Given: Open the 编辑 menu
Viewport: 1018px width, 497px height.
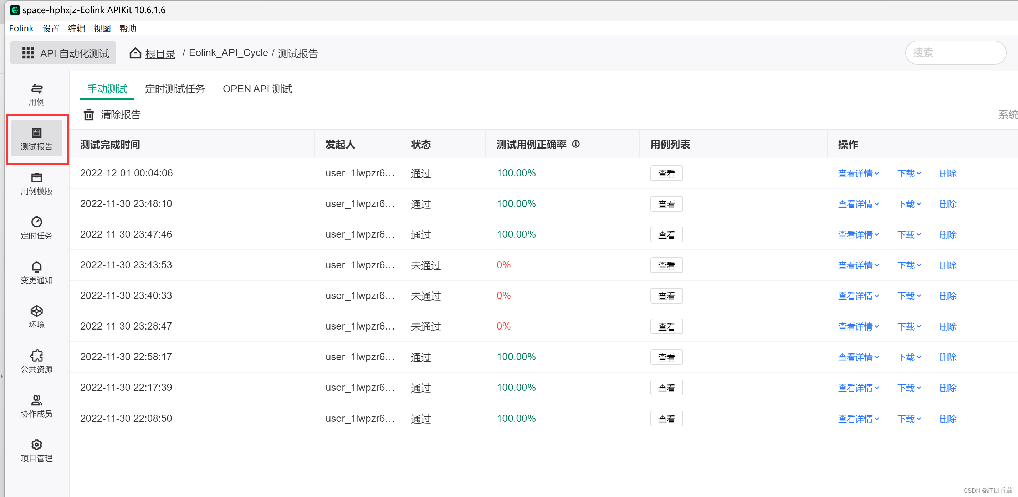Looking at the screenshot, I should (76, 29).
